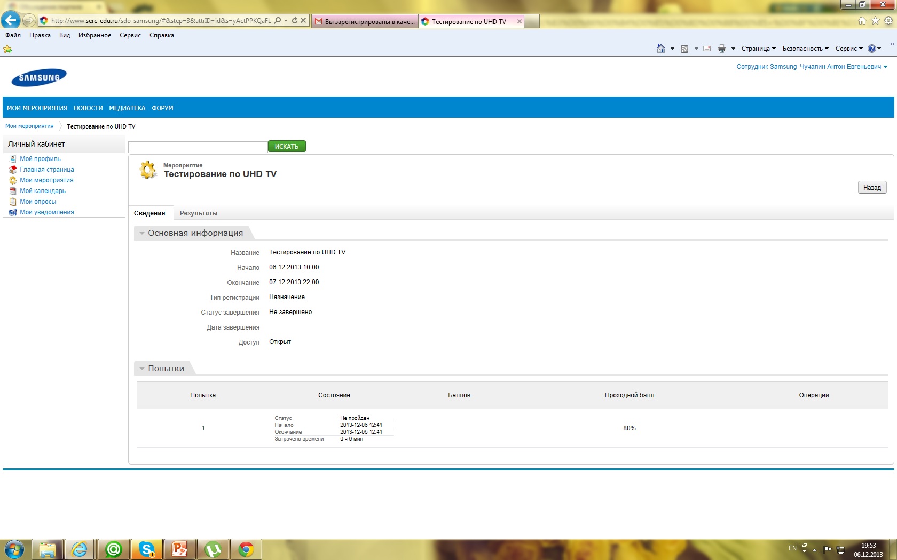Go back using the browser back arrow
Image resolution: width=897 pixels, height=560 pixels.
tap(11, 20)
